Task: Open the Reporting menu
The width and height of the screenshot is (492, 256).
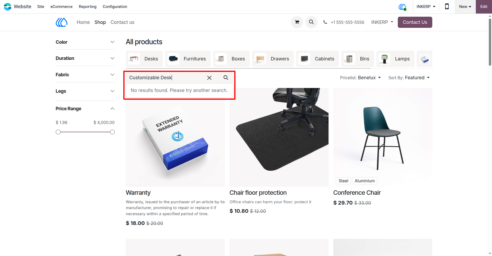Action: coord(88,7)
